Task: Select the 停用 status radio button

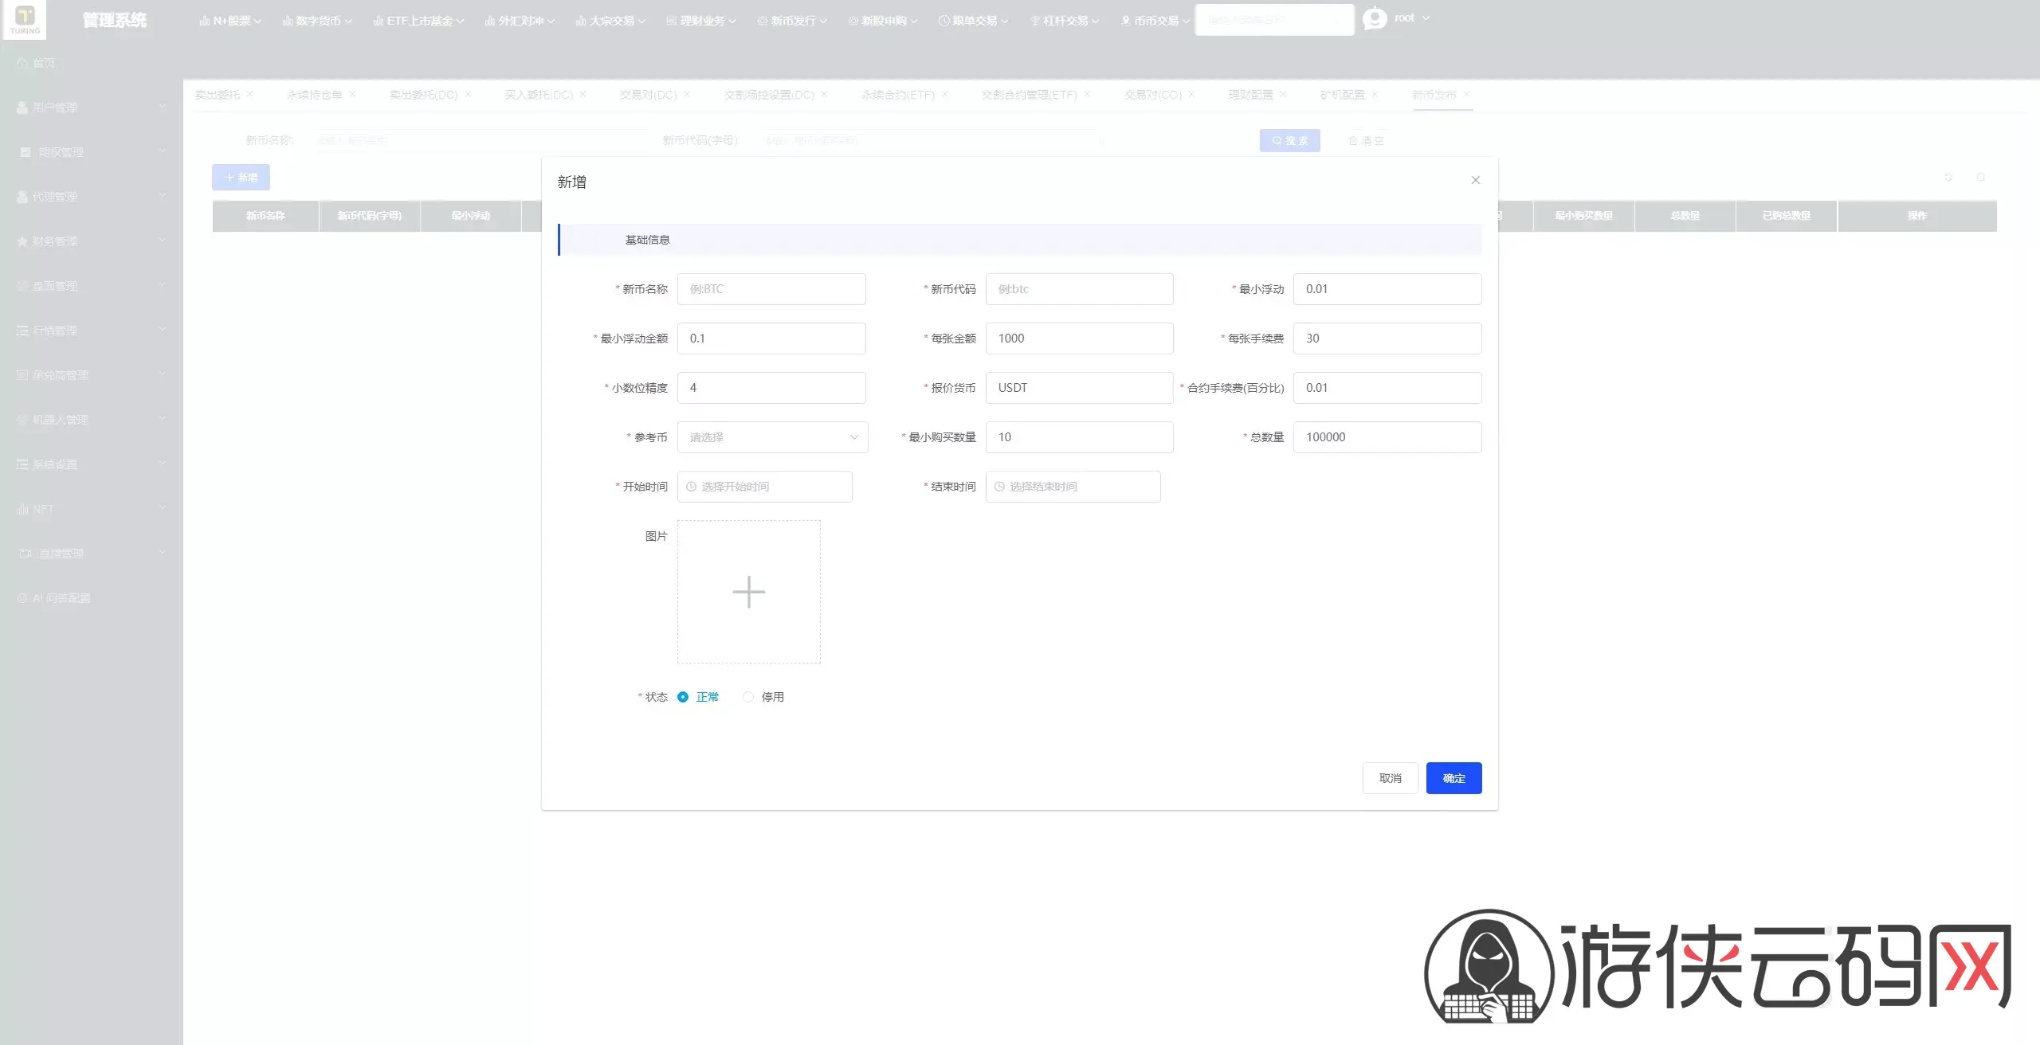Action: tap(747, 697)
